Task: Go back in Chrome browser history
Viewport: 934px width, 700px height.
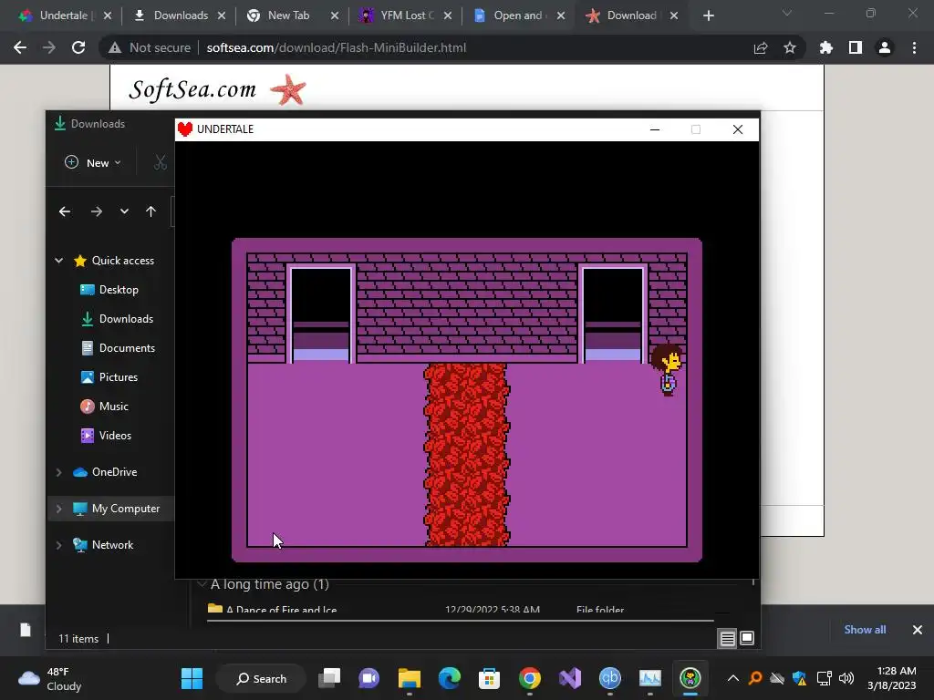Action: [20, 47]
